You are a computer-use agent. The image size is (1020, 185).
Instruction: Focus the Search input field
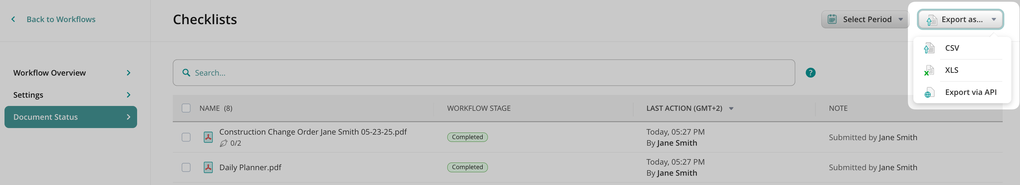click(x=491, y=72)
